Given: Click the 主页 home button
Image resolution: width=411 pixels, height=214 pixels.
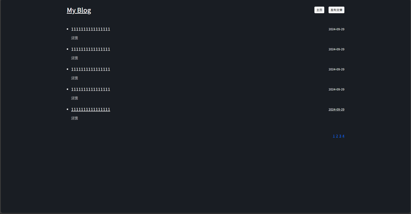Looking at the screenshot, I should coord(319,10).
